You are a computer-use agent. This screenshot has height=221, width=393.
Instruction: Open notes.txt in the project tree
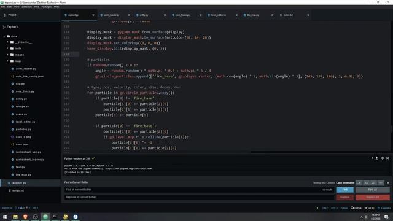[x=18, y=190]
